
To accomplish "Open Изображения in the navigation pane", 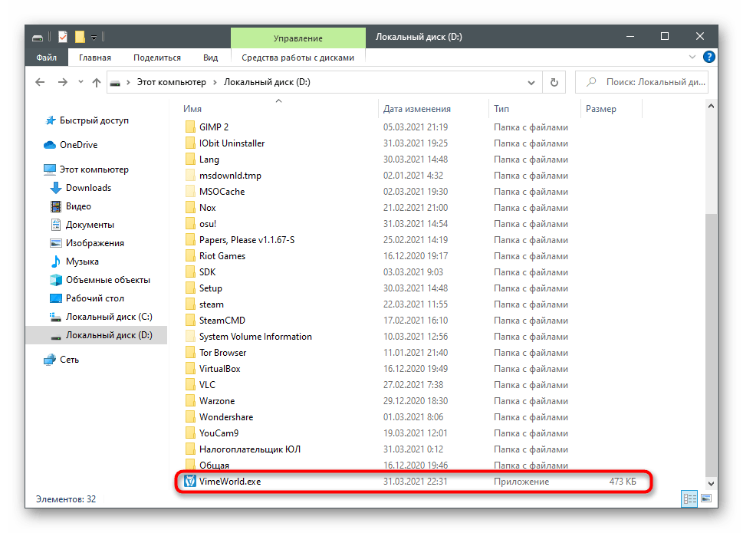I will pos(95,243).
